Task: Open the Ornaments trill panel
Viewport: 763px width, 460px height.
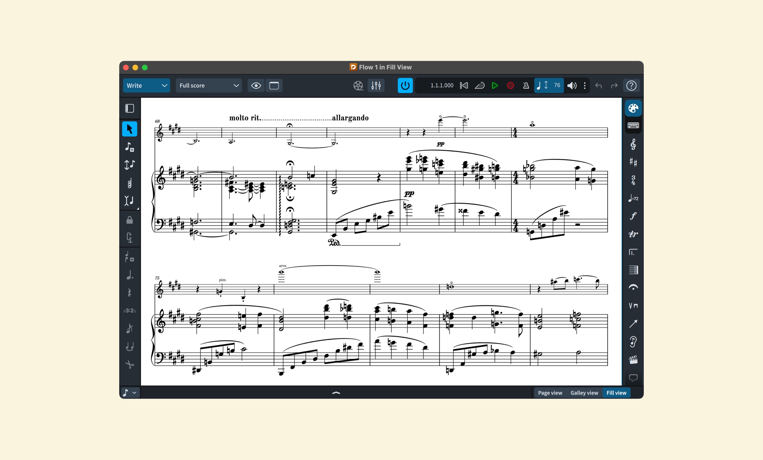Action: coord(633,234)
